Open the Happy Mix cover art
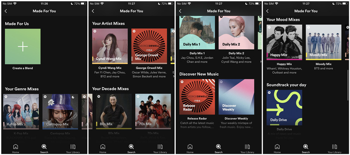Screen dimensions: 350x155 (x=284, y=42)
